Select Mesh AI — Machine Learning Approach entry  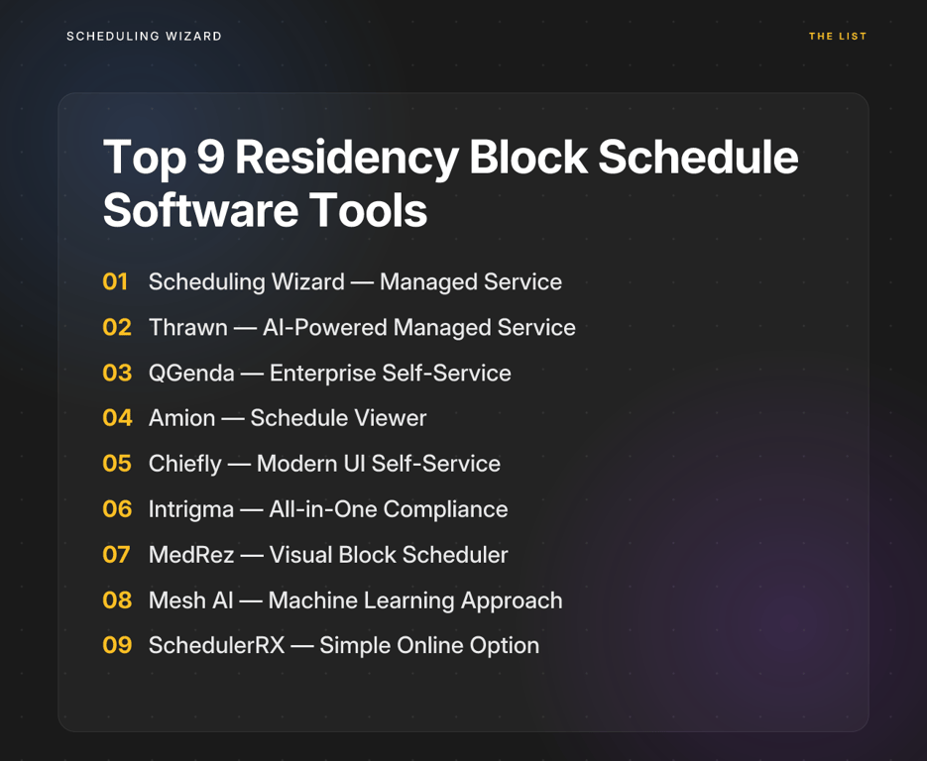[x=355, y=599]
